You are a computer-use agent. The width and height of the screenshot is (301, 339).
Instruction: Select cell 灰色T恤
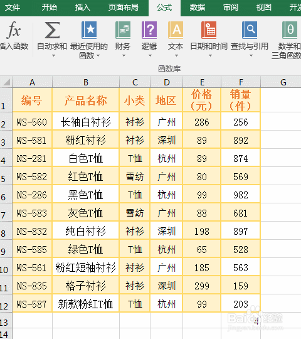pos(86,212)
